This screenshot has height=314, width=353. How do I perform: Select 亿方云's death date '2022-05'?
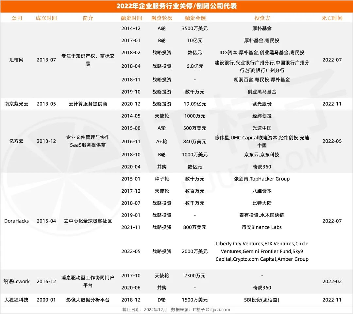332,141
